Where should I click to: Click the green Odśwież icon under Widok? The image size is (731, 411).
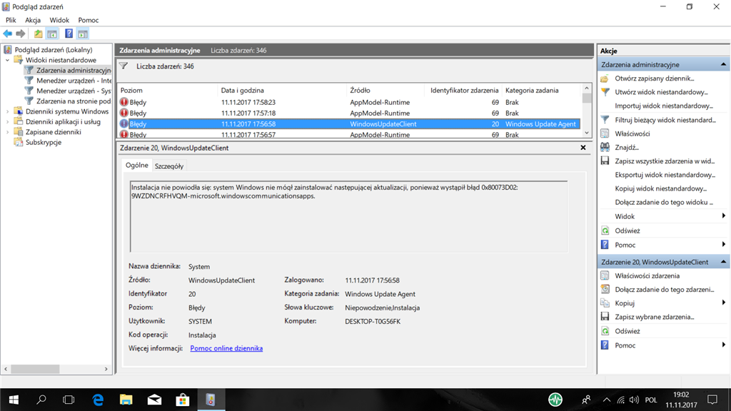coord(605,230)
